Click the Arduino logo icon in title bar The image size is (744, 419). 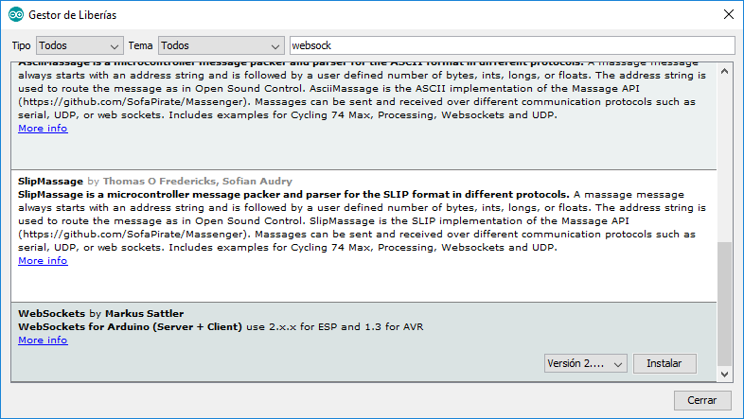pos(16,15)
